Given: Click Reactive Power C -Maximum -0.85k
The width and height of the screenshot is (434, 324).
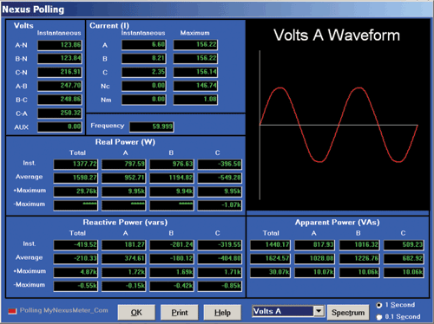Looking at the screenshot, I should (x=220, y=286).
